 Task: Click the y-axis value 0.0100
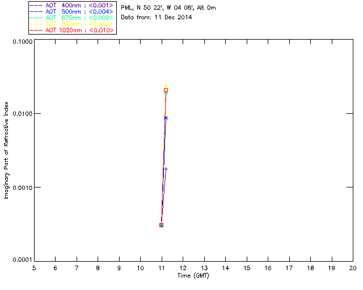coord(22,114)
